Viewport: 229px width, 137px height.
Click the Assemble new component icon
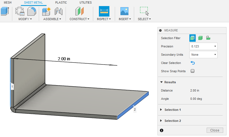coord(46,11)
